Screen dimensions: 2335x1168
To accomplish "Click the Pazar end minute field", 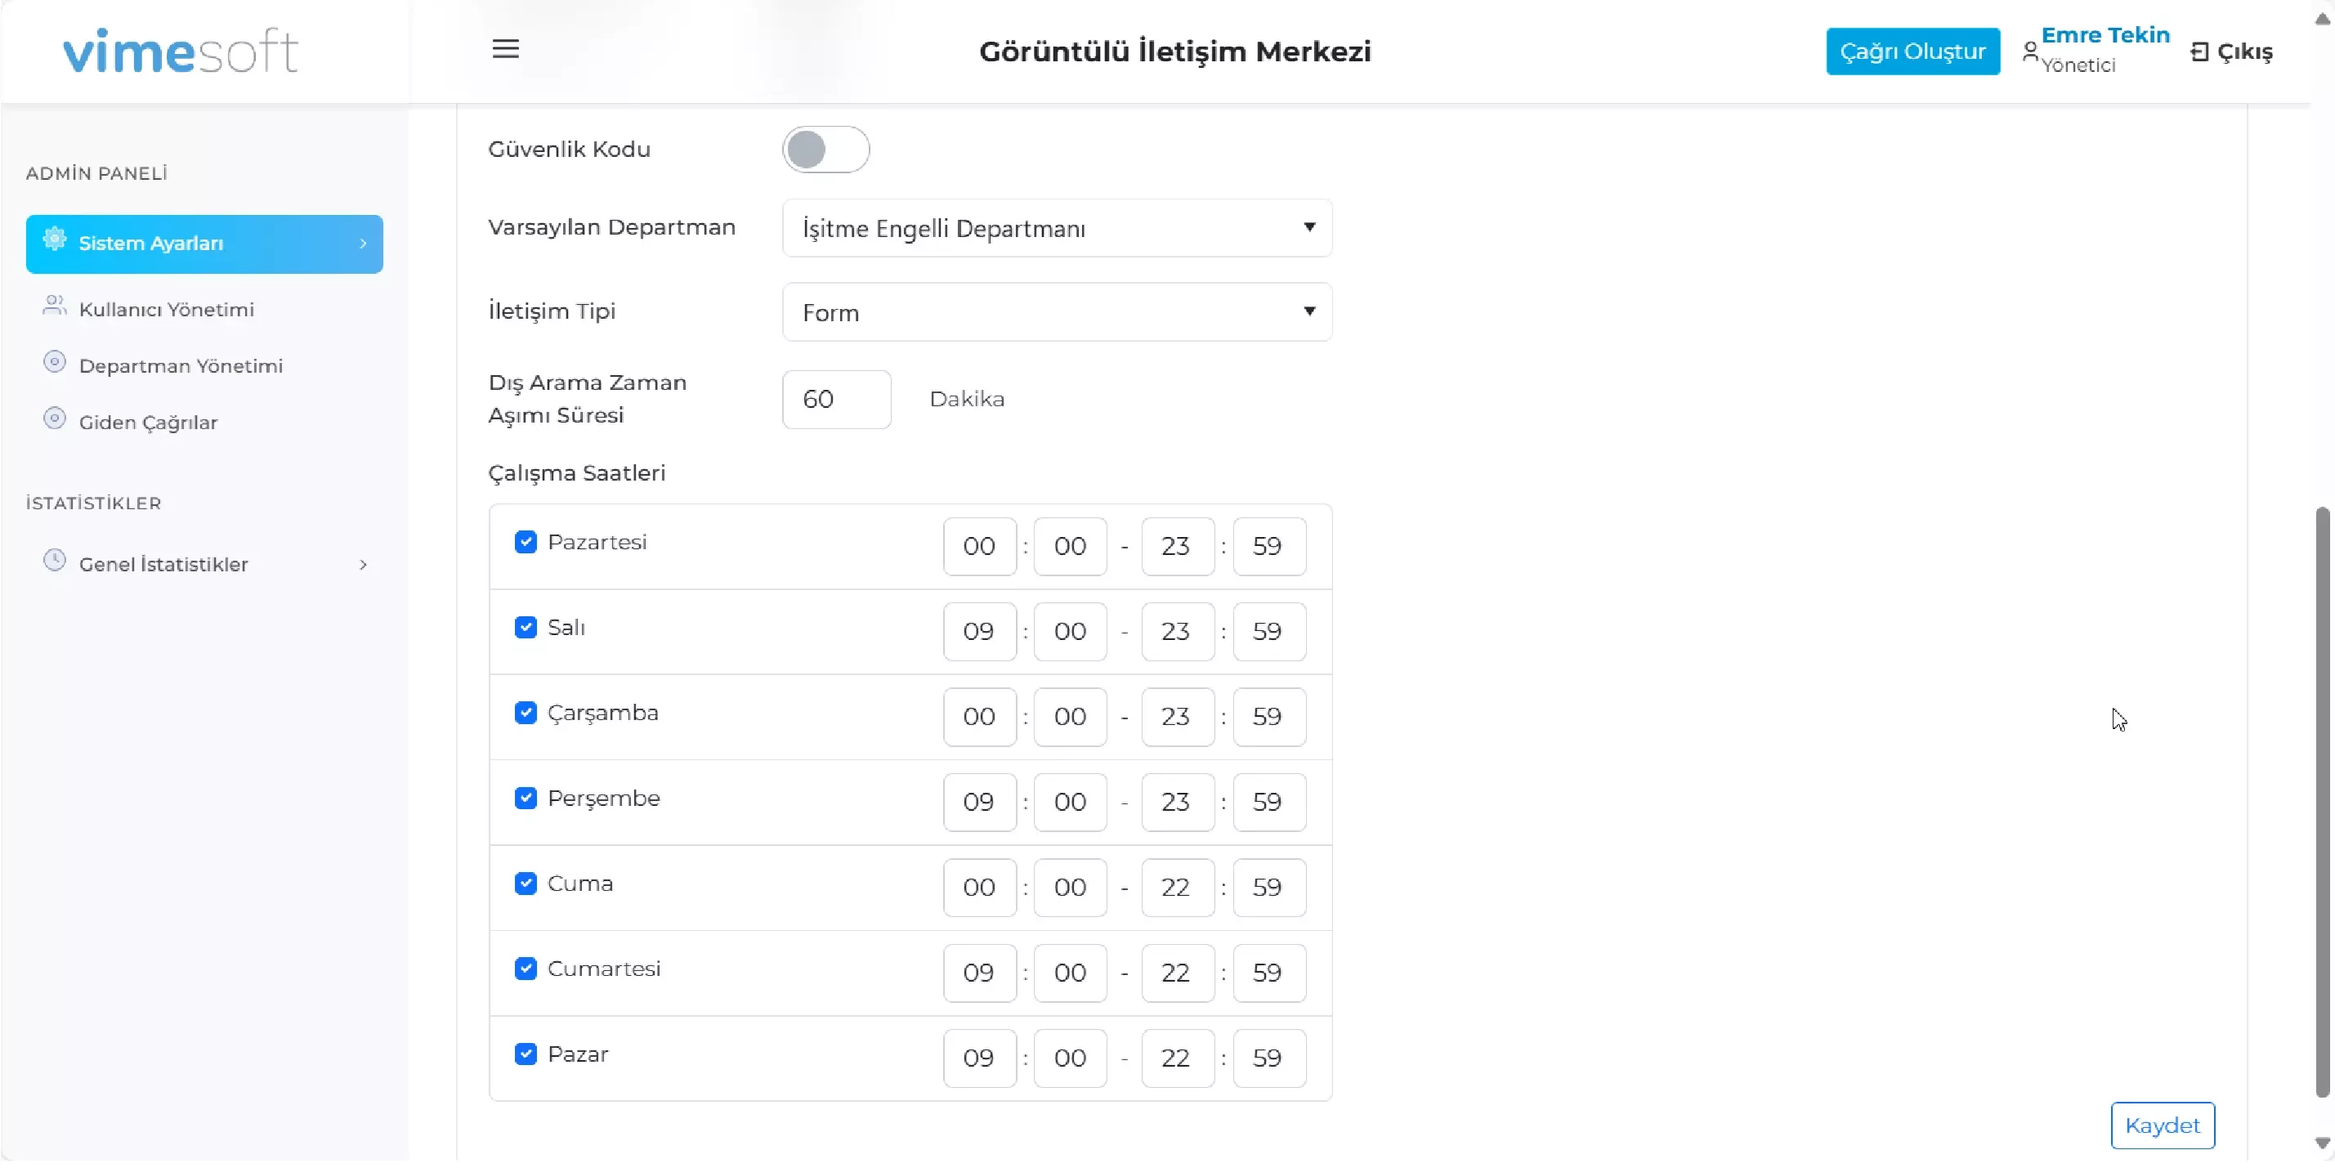I will coord(1269,1058).
